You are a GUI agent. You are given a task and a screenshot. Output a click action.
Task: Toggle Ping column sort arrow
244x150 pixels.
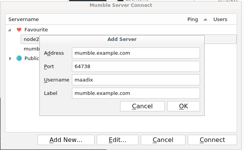coord(205,20)
